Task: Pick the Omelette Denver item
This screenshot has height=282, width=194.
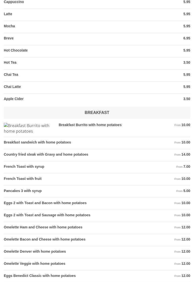Action: [x=35, y=251]
